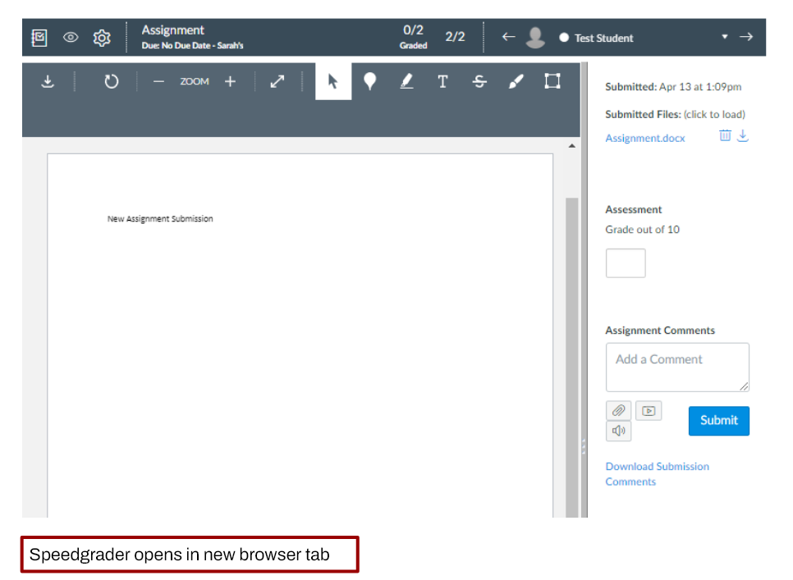Expand document to full screen
This screenshot has width=793, height=580.
(277, 81)
